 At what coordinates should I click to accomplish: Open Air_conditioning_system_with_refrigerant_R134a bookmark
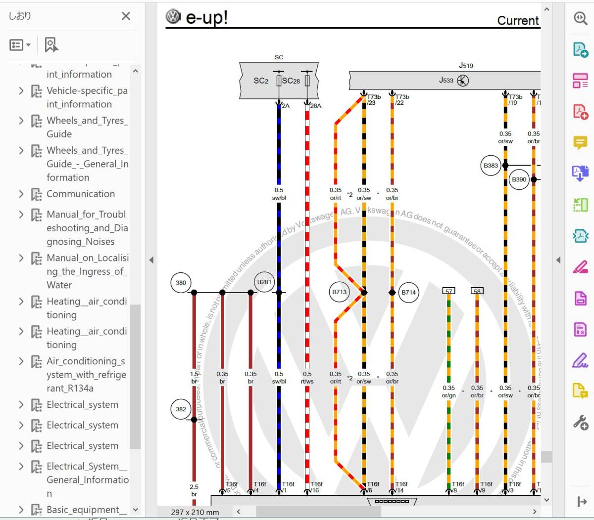(86, 375)
